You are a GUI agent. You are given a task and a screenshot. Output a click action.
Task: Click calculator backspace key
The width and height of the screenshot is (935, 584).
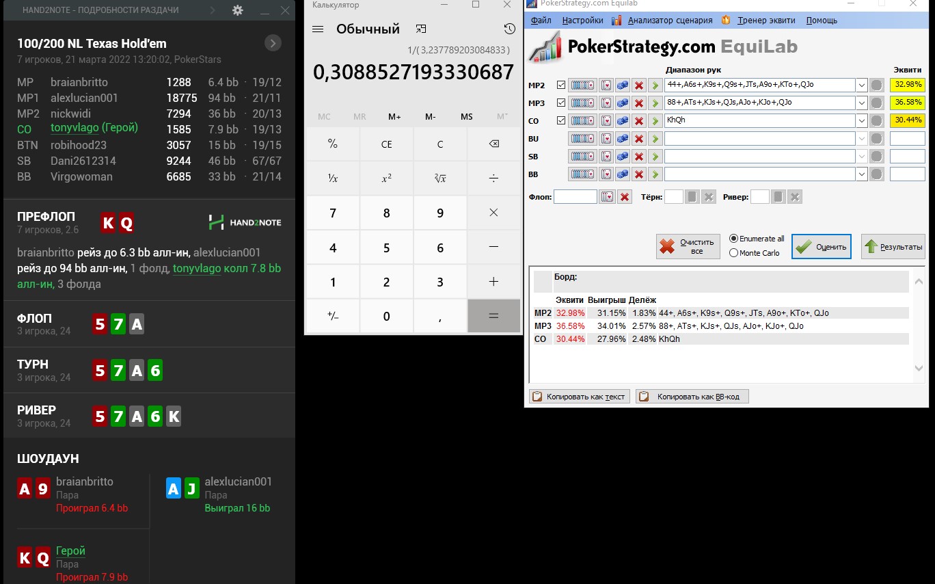tap(493, 144)
